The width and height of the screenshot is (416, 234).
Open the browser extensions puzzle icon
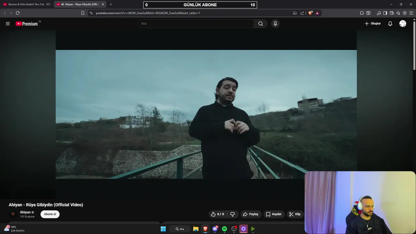coord(362,13)
